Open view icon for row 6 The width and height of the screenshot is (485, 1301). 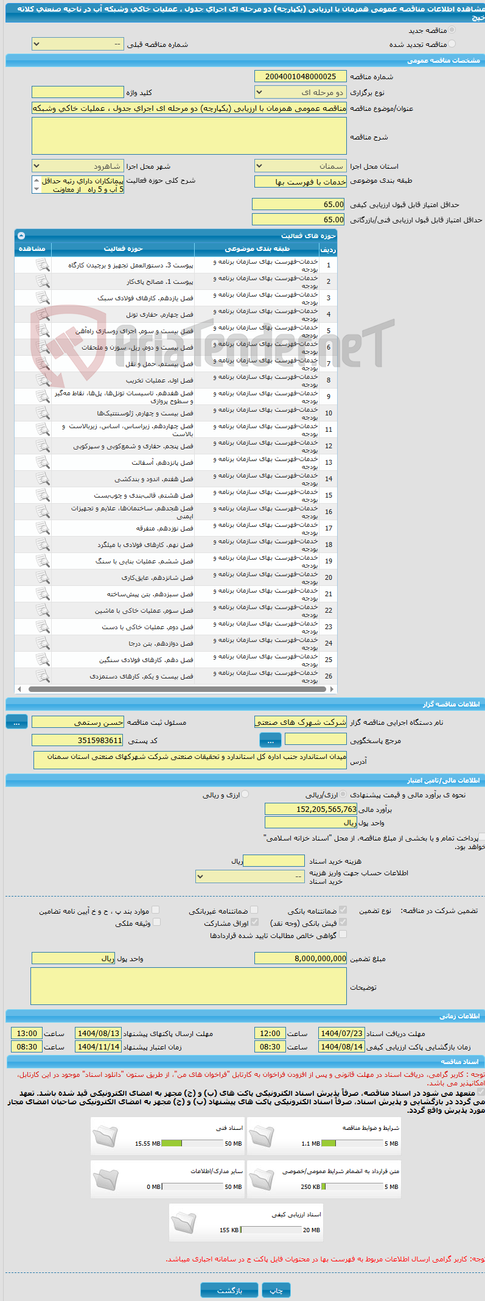coord(42,347)
